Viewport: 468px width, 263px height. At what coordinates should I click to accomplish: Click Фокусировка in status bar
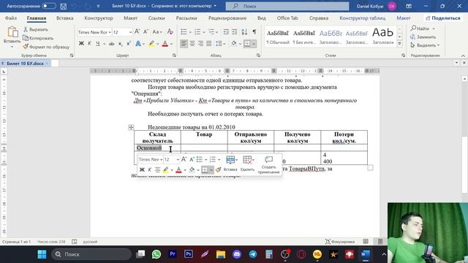click(340, 242)
